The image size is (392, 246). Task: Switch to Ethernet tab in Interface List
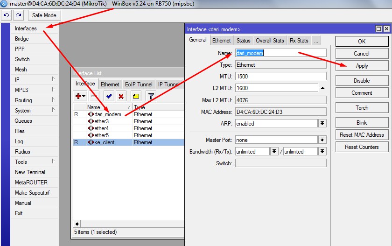coord(110,84)
